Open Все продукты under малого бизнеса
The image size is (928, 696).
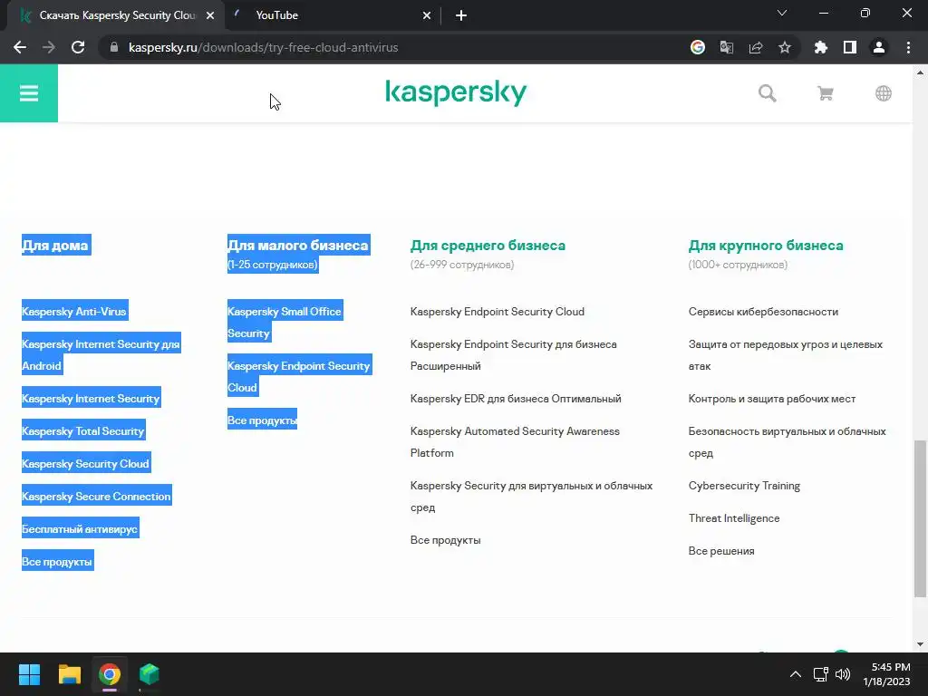point(262,420)
